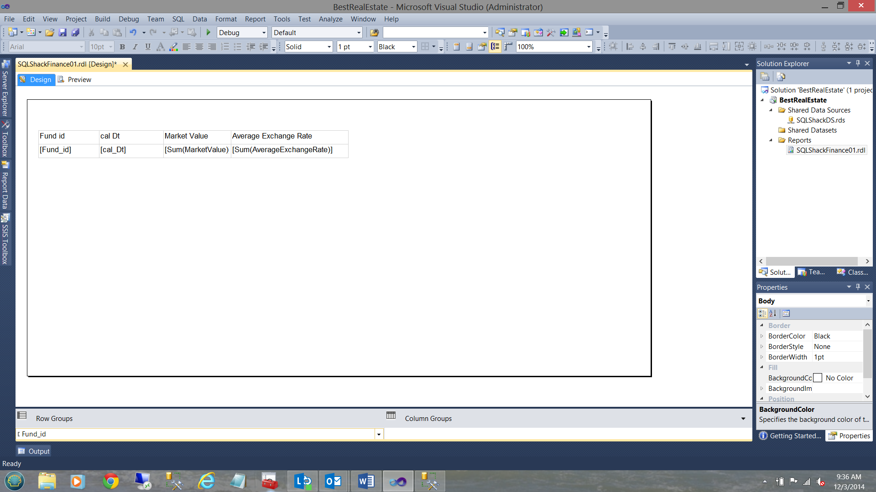Click Categorized view icon in Properties panel
The image size is (876, 492).
762,313
